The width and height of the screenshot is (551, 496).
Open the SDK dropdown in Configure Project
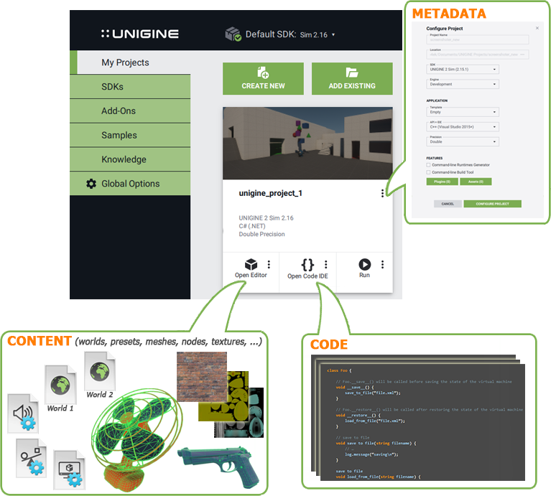pyautogui.click(x=463, y=69)
